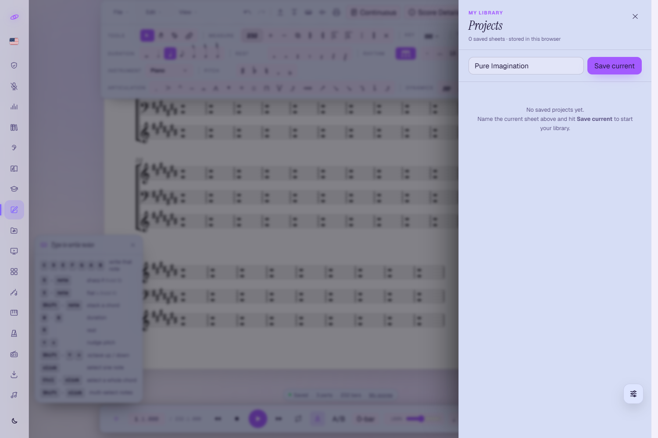Viewport: 658px width, 438px height.
Task: Click the purple orbit logo icon
Action: click(14, 17)
